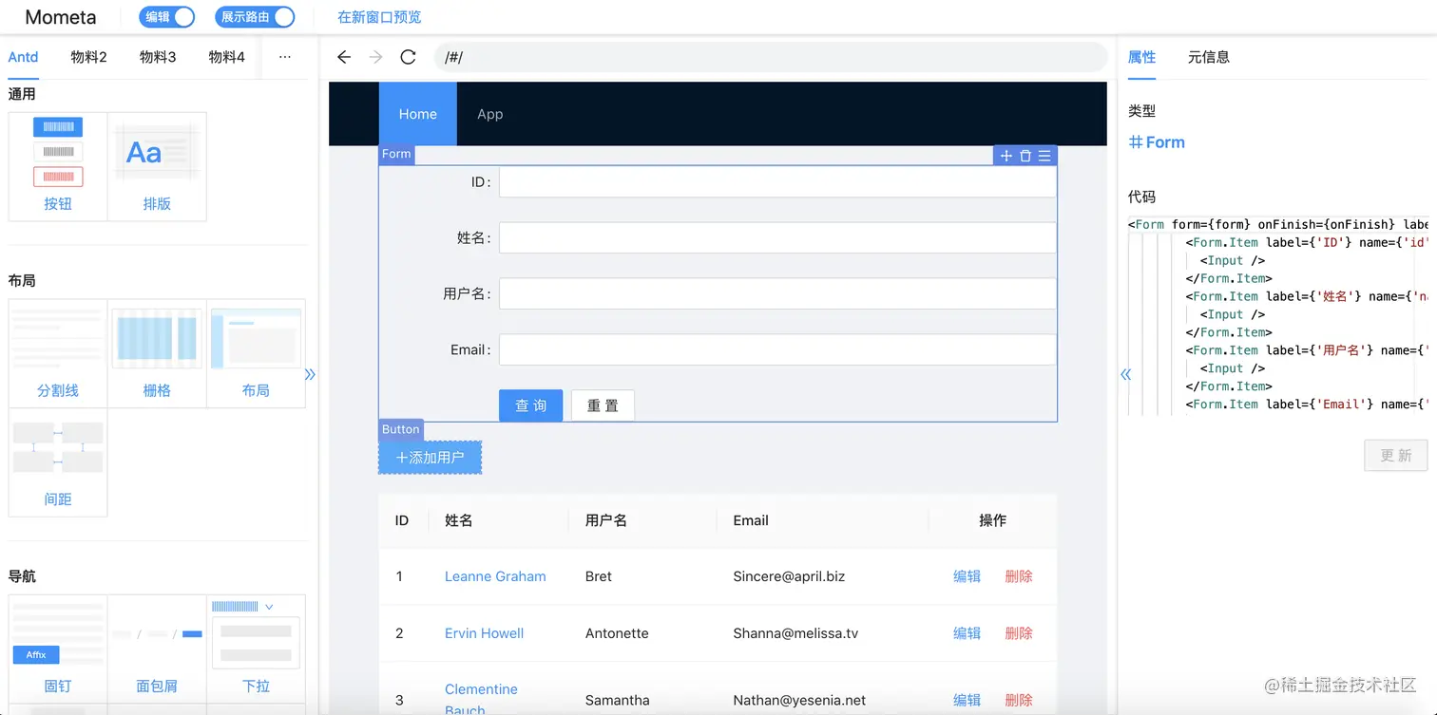Delete the Samantha row

[1019, 700]
